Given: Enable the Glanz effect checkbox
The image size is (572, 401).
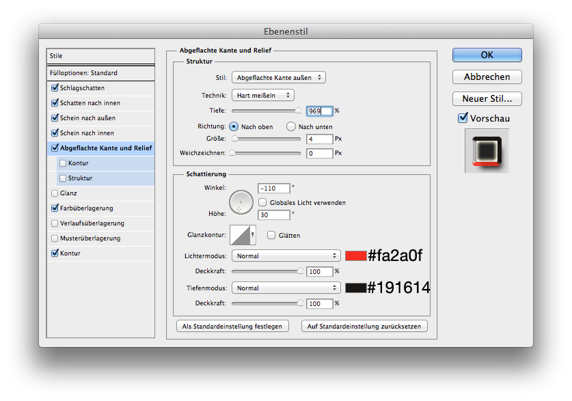Looking at the screenshot, I should pos(55,193).
